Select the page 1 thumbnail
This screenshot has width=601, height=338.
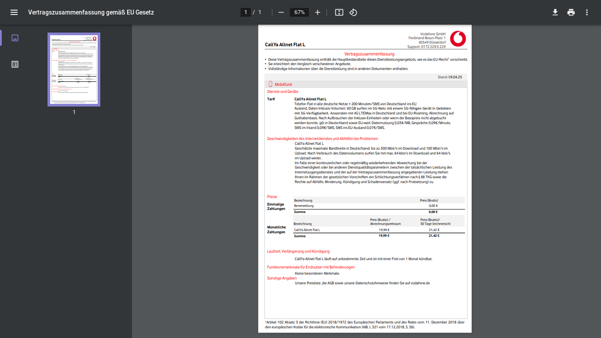click(x=74, y=70)
